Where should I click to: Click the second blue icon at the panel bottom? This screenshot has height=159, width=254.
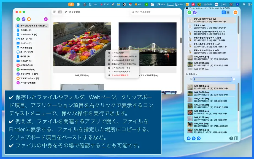[194, 138]
